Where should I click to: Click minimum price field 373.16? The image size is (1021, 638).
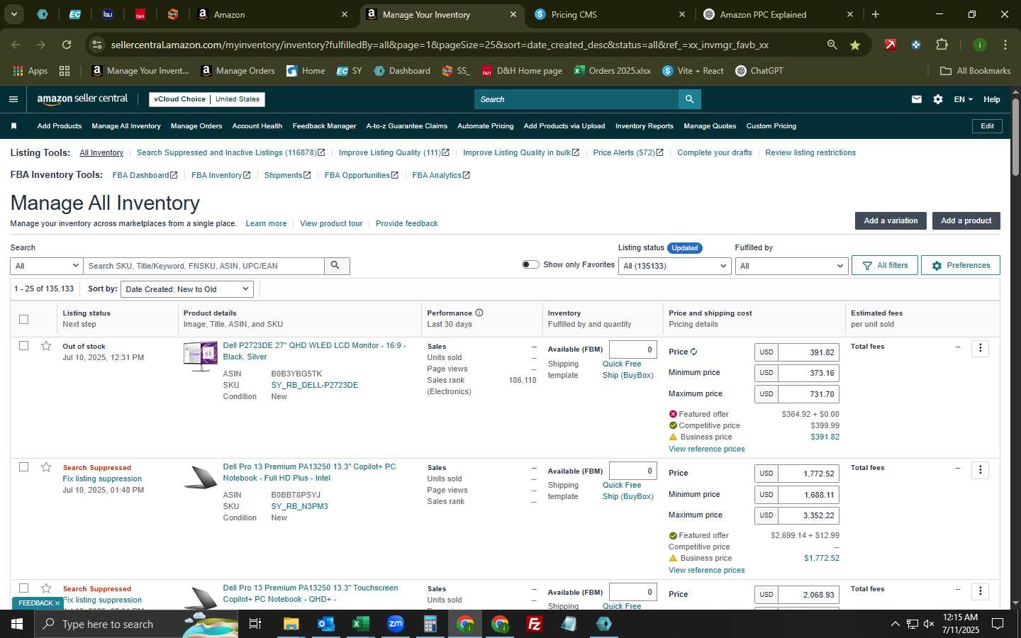click(x=808, y=373)
